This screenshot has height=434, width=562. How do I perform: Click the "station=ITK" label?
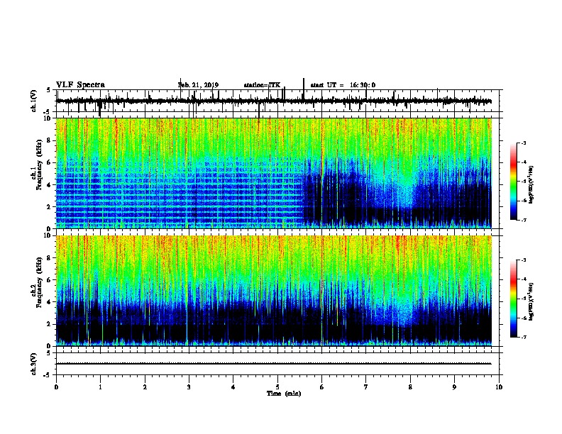tap(262, 85)
